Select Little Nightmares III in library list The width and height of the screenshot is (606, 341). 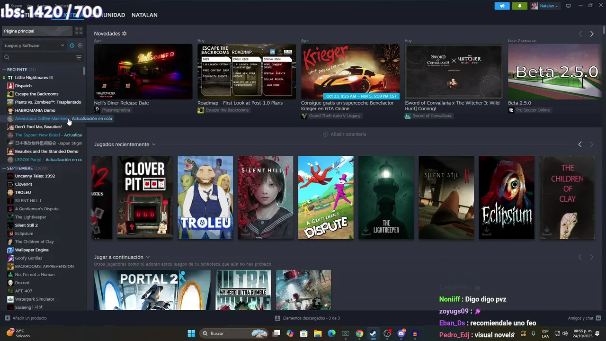pyautogui.click(x=34, y=77)
